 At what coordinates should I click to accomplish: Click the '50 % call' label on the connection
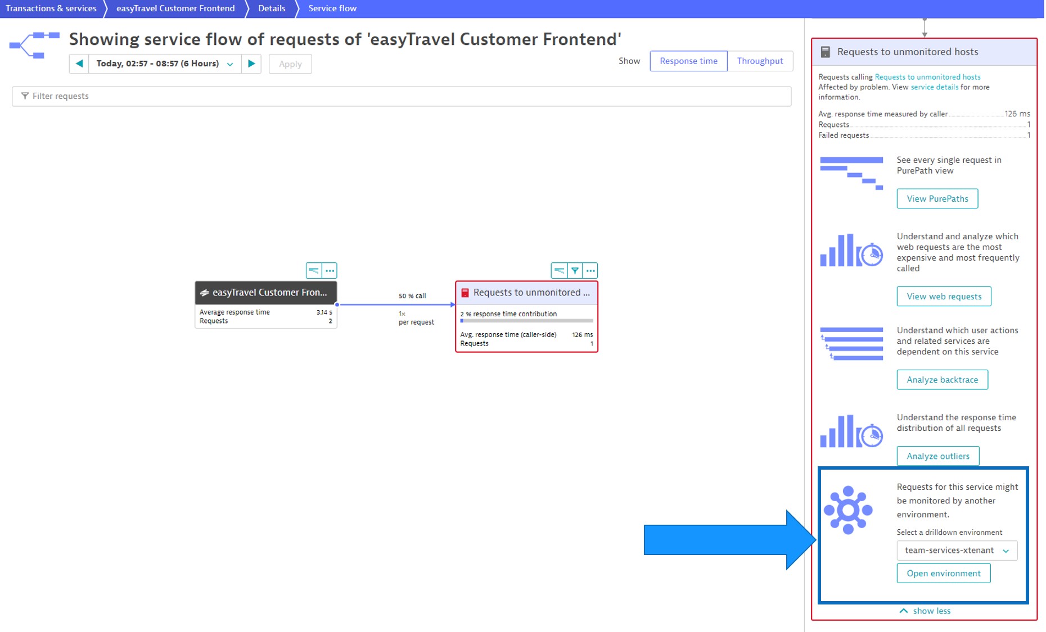coord(412,296)
